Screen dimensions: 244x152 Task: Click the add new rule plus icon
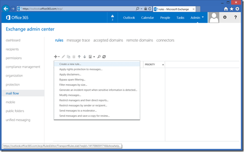click(56, 57)
